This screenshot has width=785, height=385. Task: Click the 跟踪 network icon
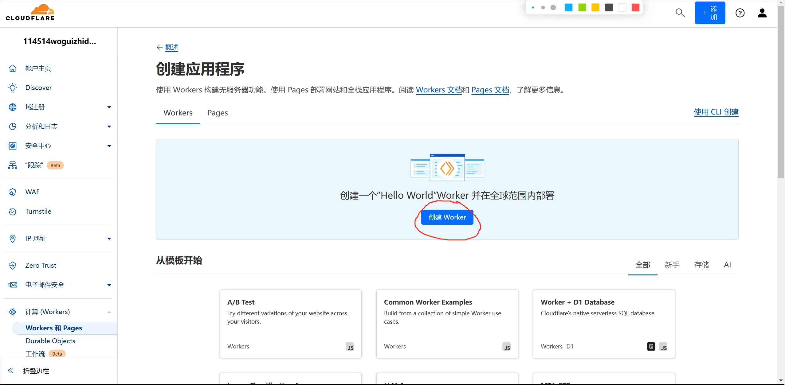point(13,165)
